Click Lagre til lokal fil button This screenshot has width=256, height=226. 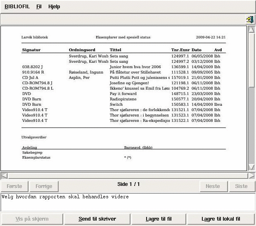click(221, 219)
